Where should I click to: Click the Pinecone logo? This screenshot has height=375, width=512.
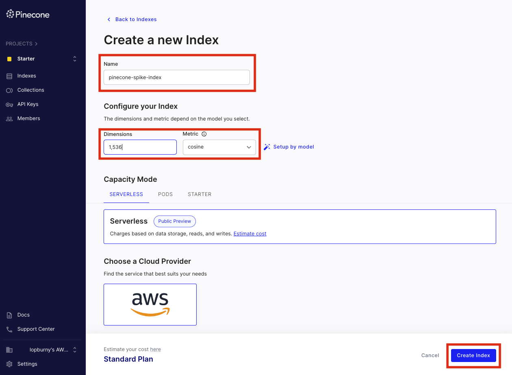click(x=27, y=14)
